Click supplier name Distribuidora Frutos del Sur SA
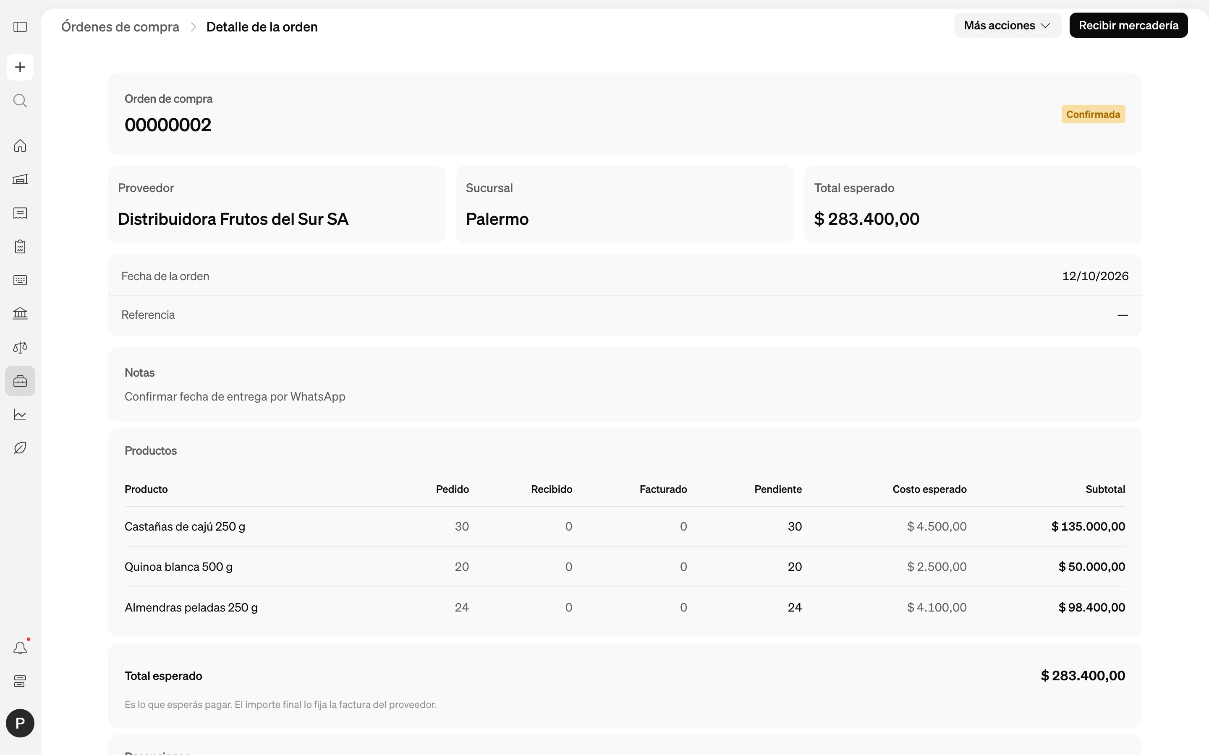1209x755 pixels. (233, 219)
